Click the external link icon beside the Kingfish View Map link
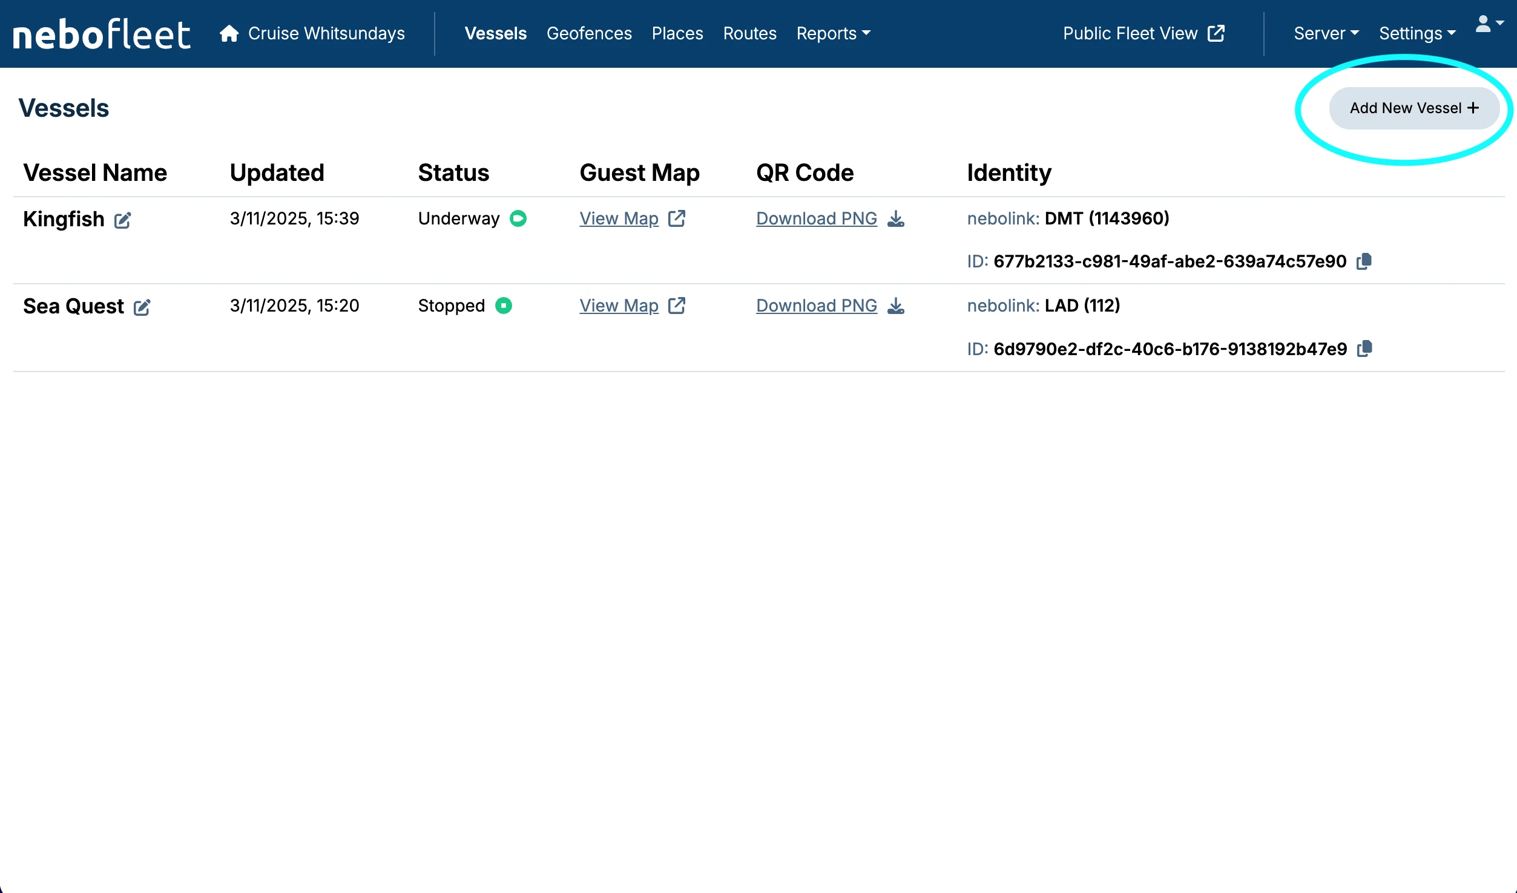The image size is (1517, 893). click(x=677, y=218)
